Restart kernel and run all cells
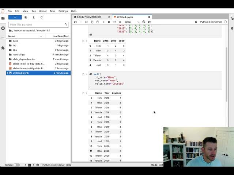234x175 pixels. pyautogui.click(x=120, y=22)
